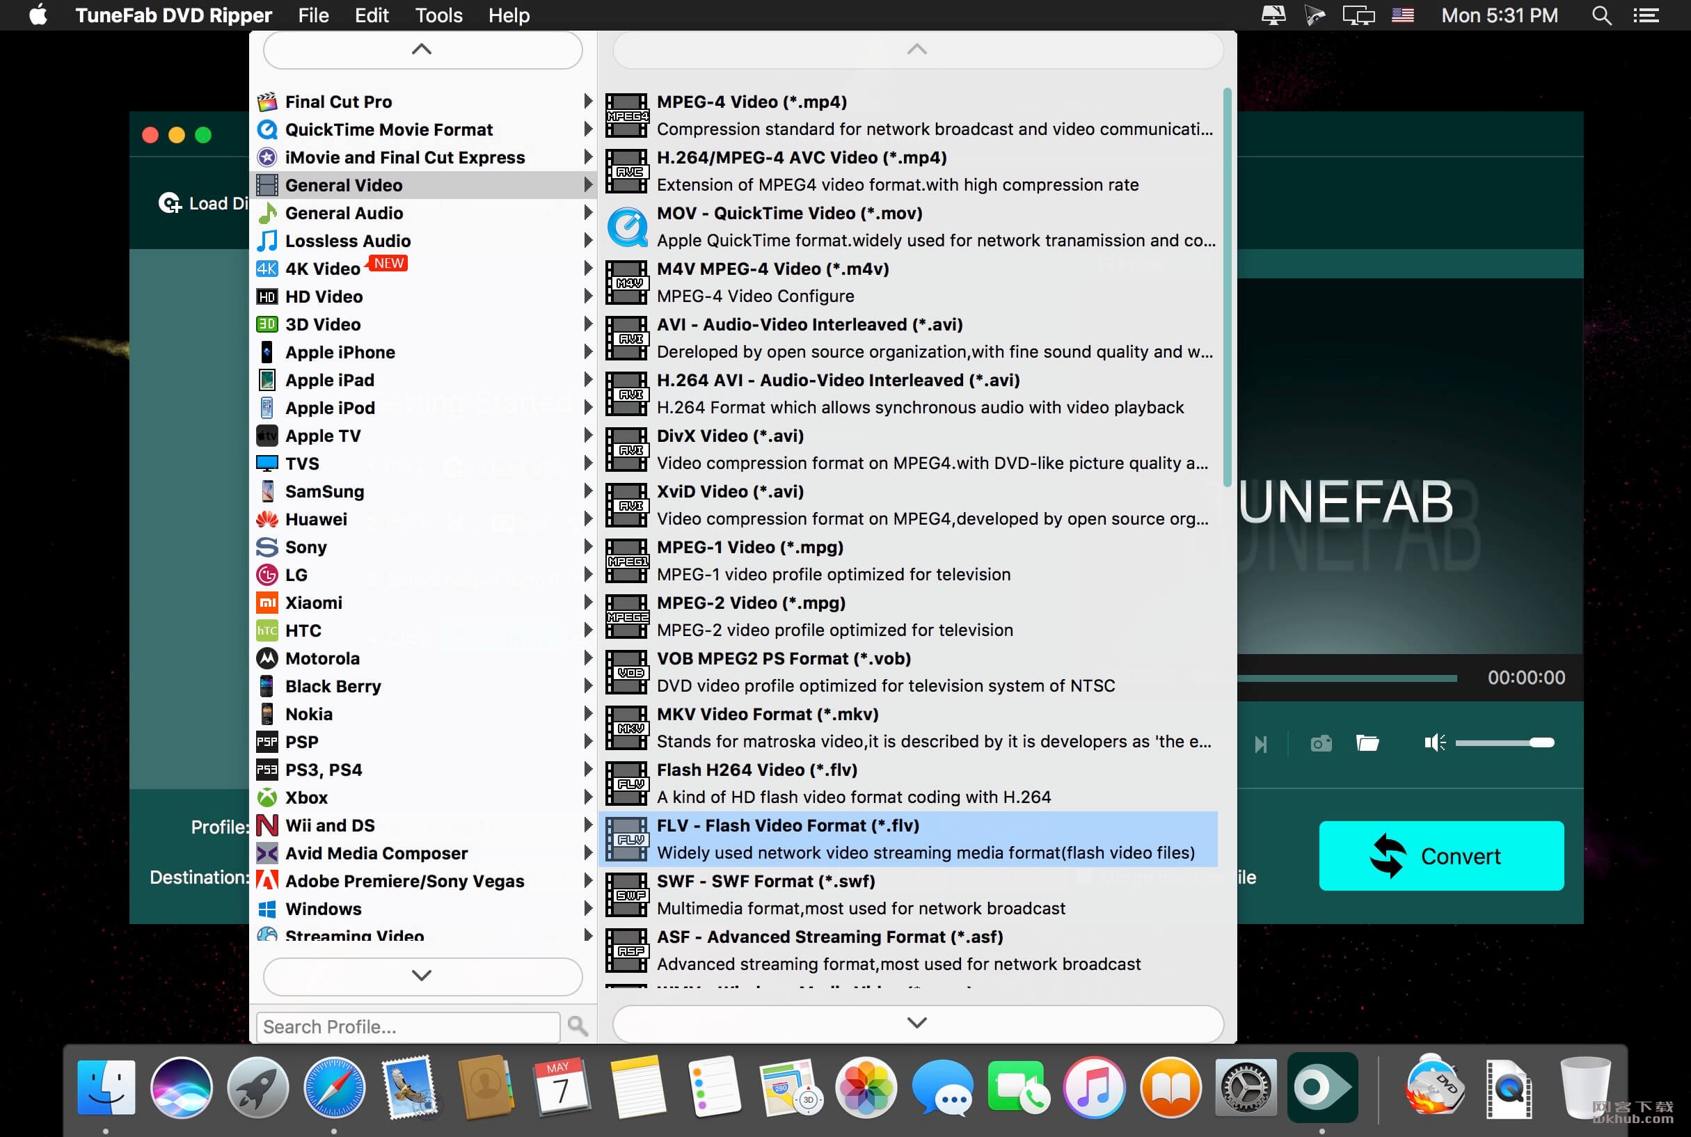
Task: Click the Adobe Premiere/Sony Vegas icon
Action: 267,881
